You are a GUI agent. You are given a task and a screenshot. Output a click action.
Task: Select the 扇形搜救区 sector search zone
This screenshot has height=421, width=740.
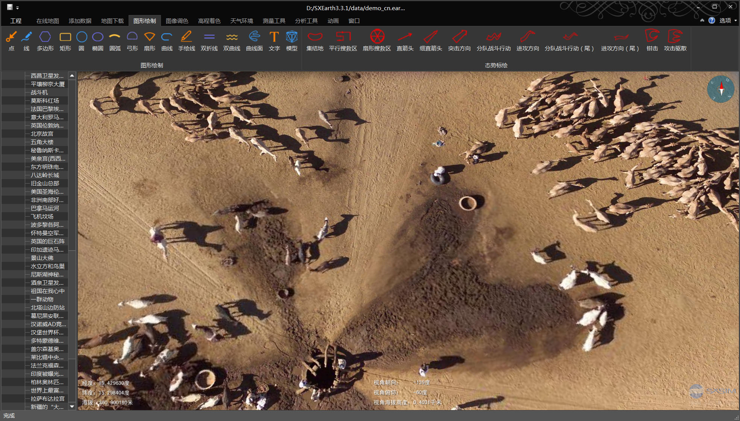pyautogui.click(x=377, y=41)
